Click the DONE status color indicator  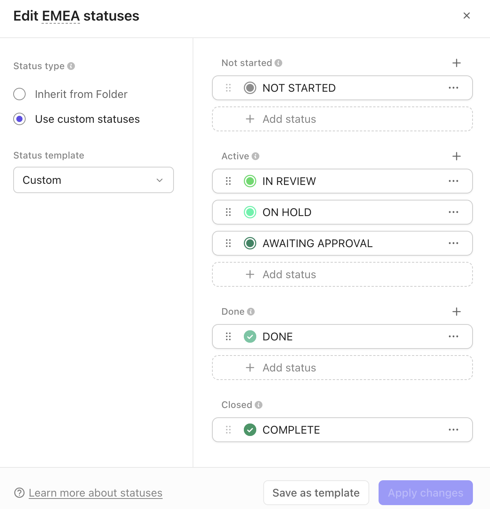(250, 336)
